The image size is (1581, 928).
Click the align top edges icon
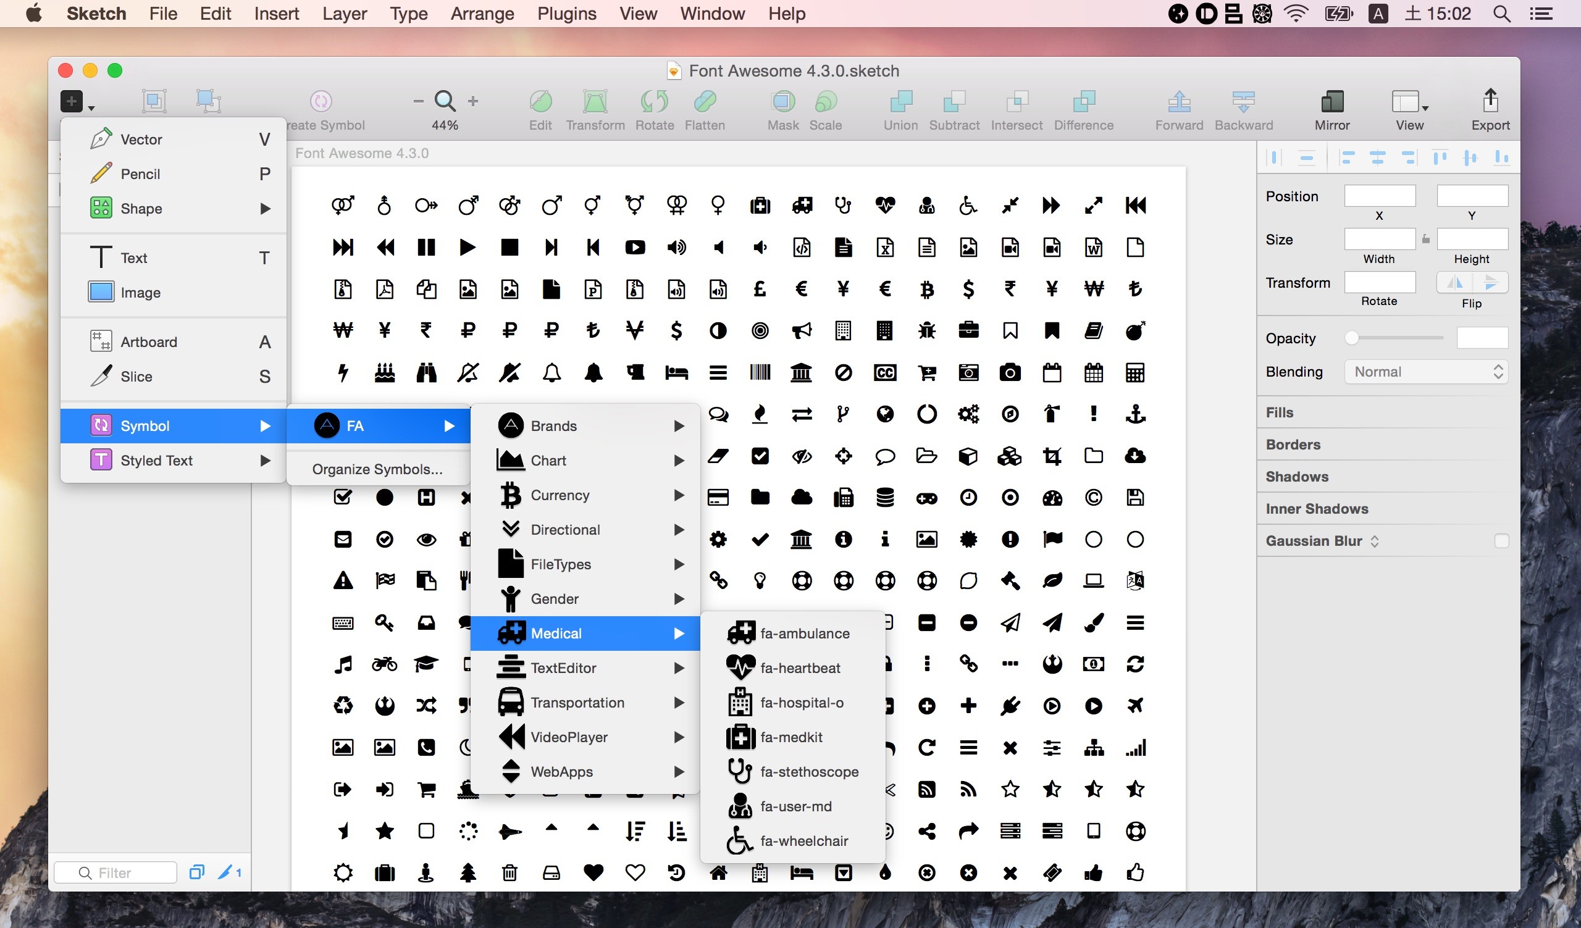[x=1440, y=157]
